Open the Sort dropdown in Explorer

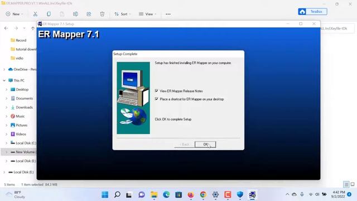click(x=123, y=14)
